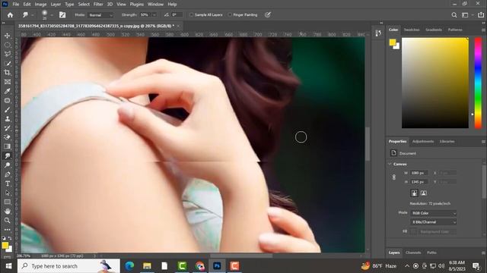Select the Elliptical Marquee tool
Image resolution: width=487 pixels, height=273 pixels.
pos(7,45)
